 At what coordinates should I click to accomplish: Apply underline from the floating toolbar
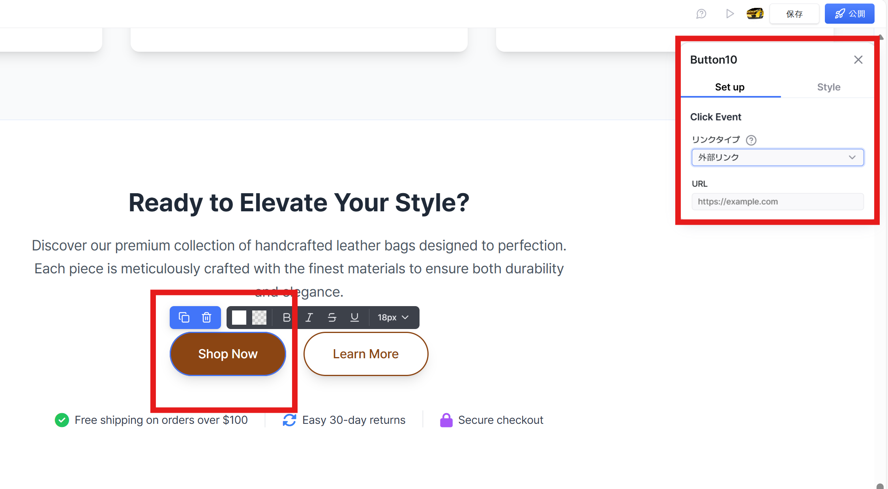(354, 318)
